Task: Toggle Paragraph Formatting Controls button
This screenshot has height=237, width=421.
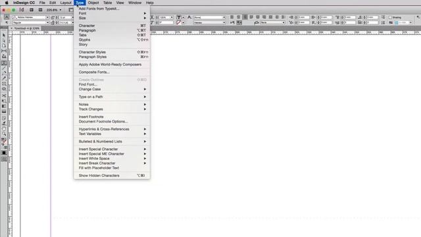Action: tap(7, 22)
